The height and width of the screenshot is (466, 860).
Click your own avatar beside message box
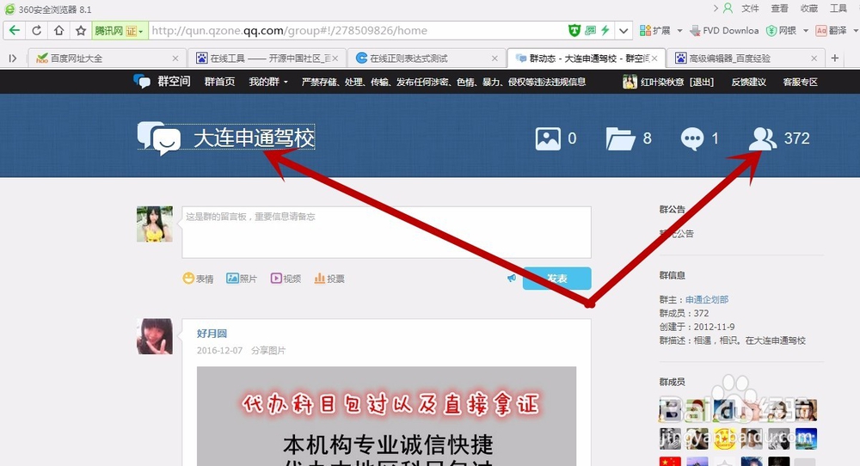click(155, 224)
